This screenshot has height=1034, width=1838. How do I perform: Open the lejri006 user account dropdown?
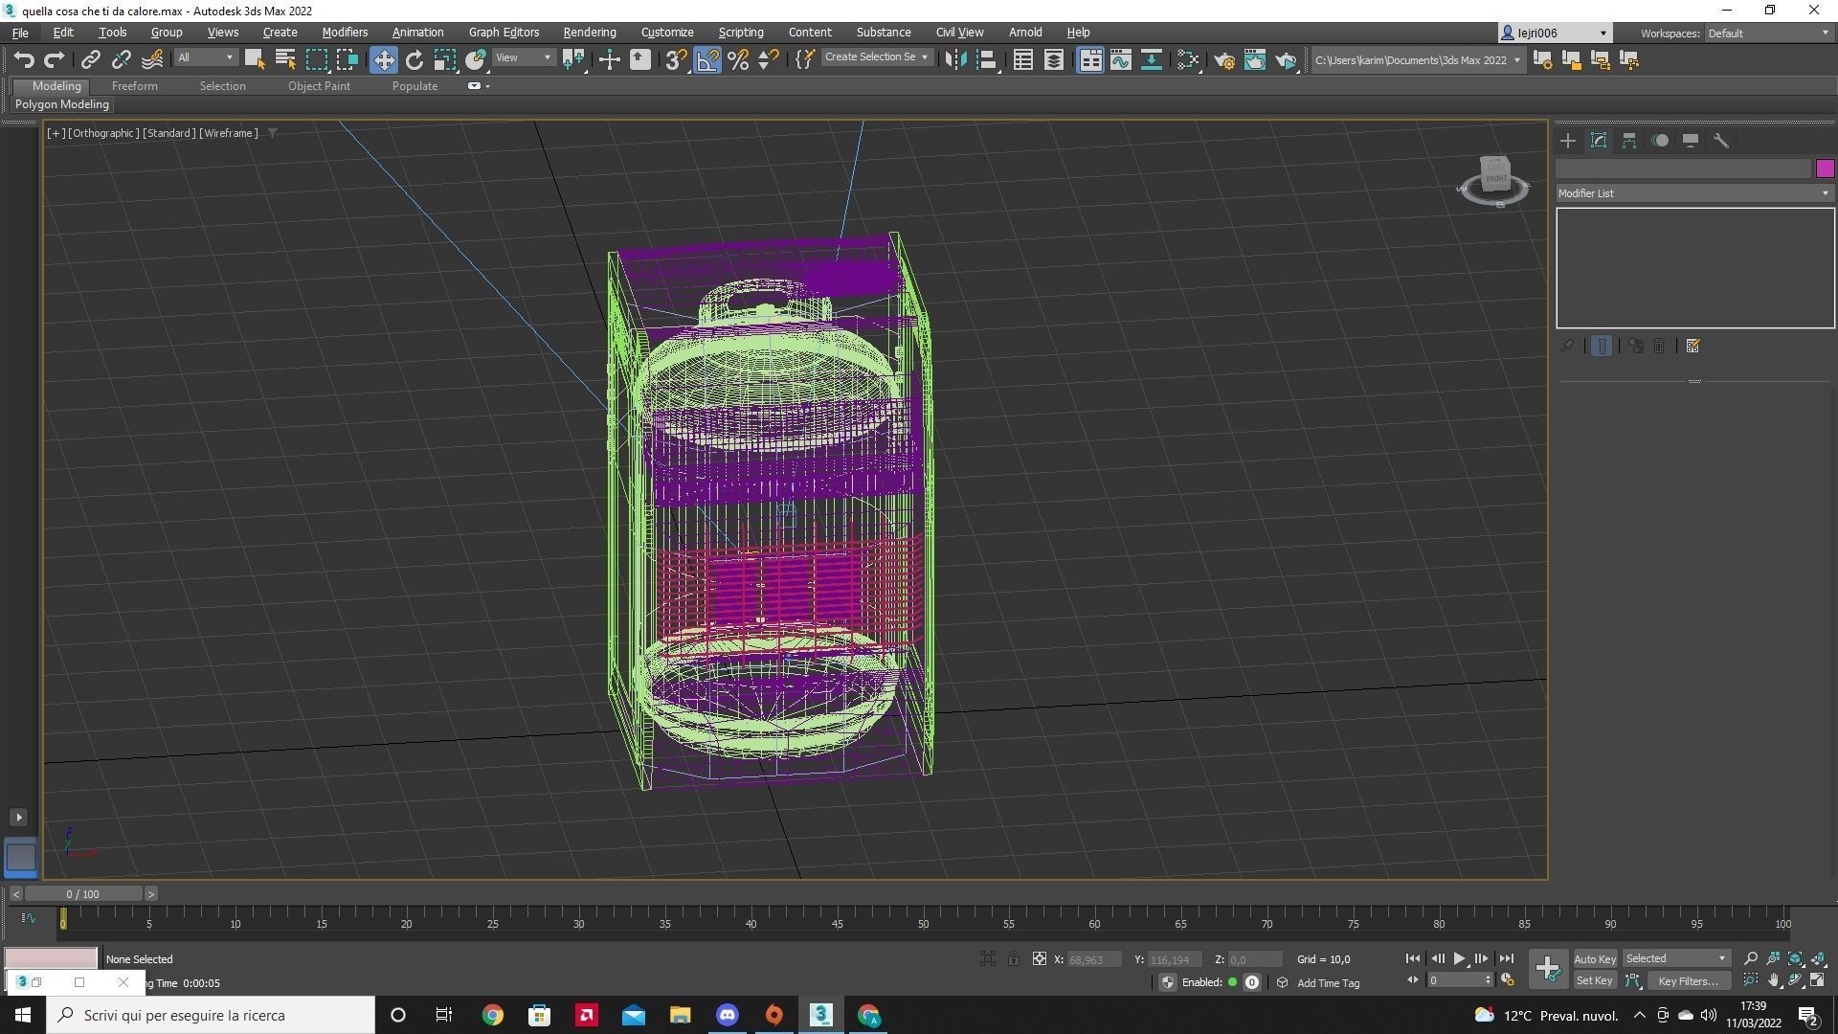pyautogui.click(x=1555, y=33)
